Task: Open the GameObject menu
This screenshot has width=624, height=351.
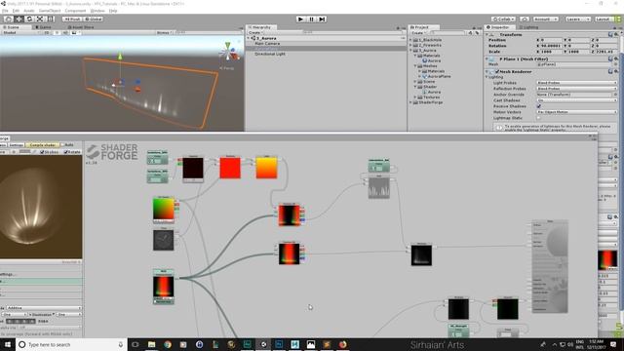Action: pyautogui.click(x=50, y=11)
